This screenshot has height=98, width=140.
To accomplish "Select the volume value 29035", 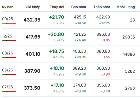I will [128, 37].
